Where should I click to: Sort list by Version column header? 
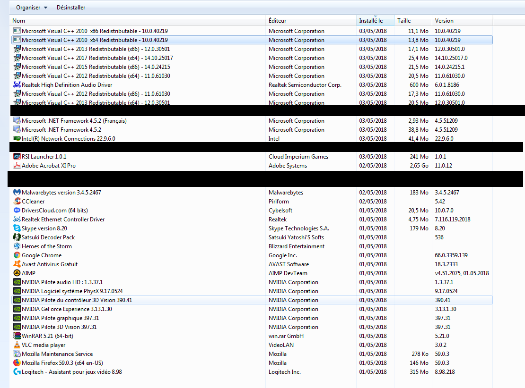463,20
